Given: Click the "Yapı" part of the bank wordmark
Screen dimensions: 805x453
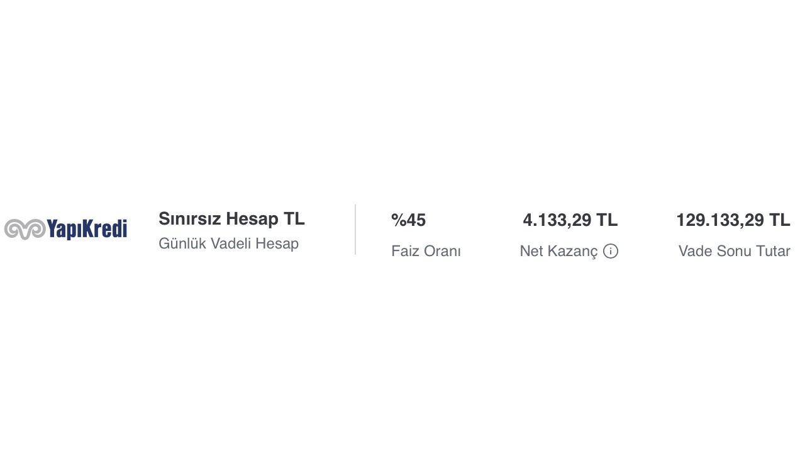Looking at the screenshot, I should tap(64, 230).
